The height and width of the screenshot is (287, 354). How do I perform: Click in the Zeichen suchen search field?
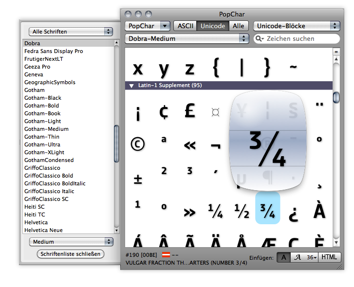[x=297, y=38]
